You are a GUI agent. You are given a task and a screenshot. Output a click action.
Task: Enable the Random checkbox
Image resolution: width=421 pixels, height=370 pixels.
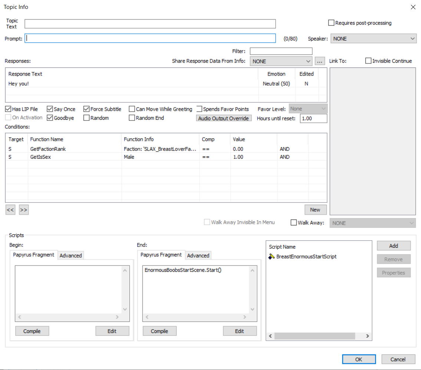86,118
